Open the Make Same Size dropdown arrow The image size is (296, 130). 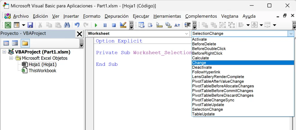pyautogui.click(x=275, y=25)
